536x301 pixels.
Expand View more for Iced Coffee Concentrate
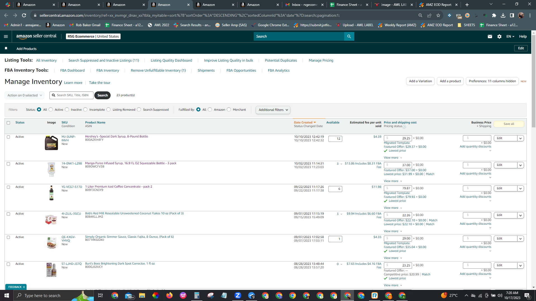[x=393, y=208]
